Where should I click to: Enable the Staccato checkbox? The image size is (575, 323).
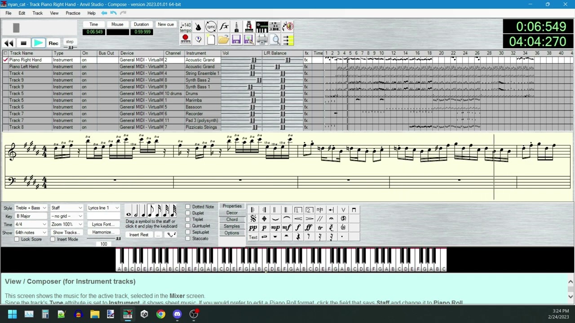coord(188,238)
